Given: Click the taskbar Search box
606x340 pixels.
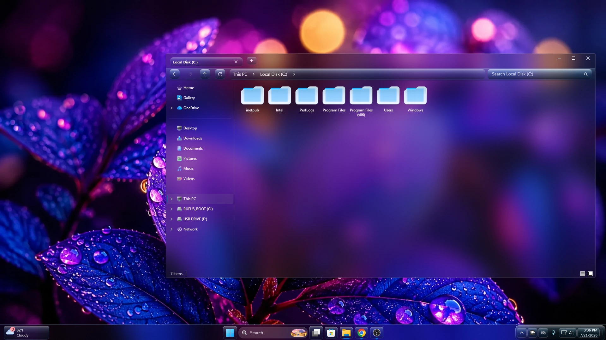Looking at the screenshot, I should [273, 333].
